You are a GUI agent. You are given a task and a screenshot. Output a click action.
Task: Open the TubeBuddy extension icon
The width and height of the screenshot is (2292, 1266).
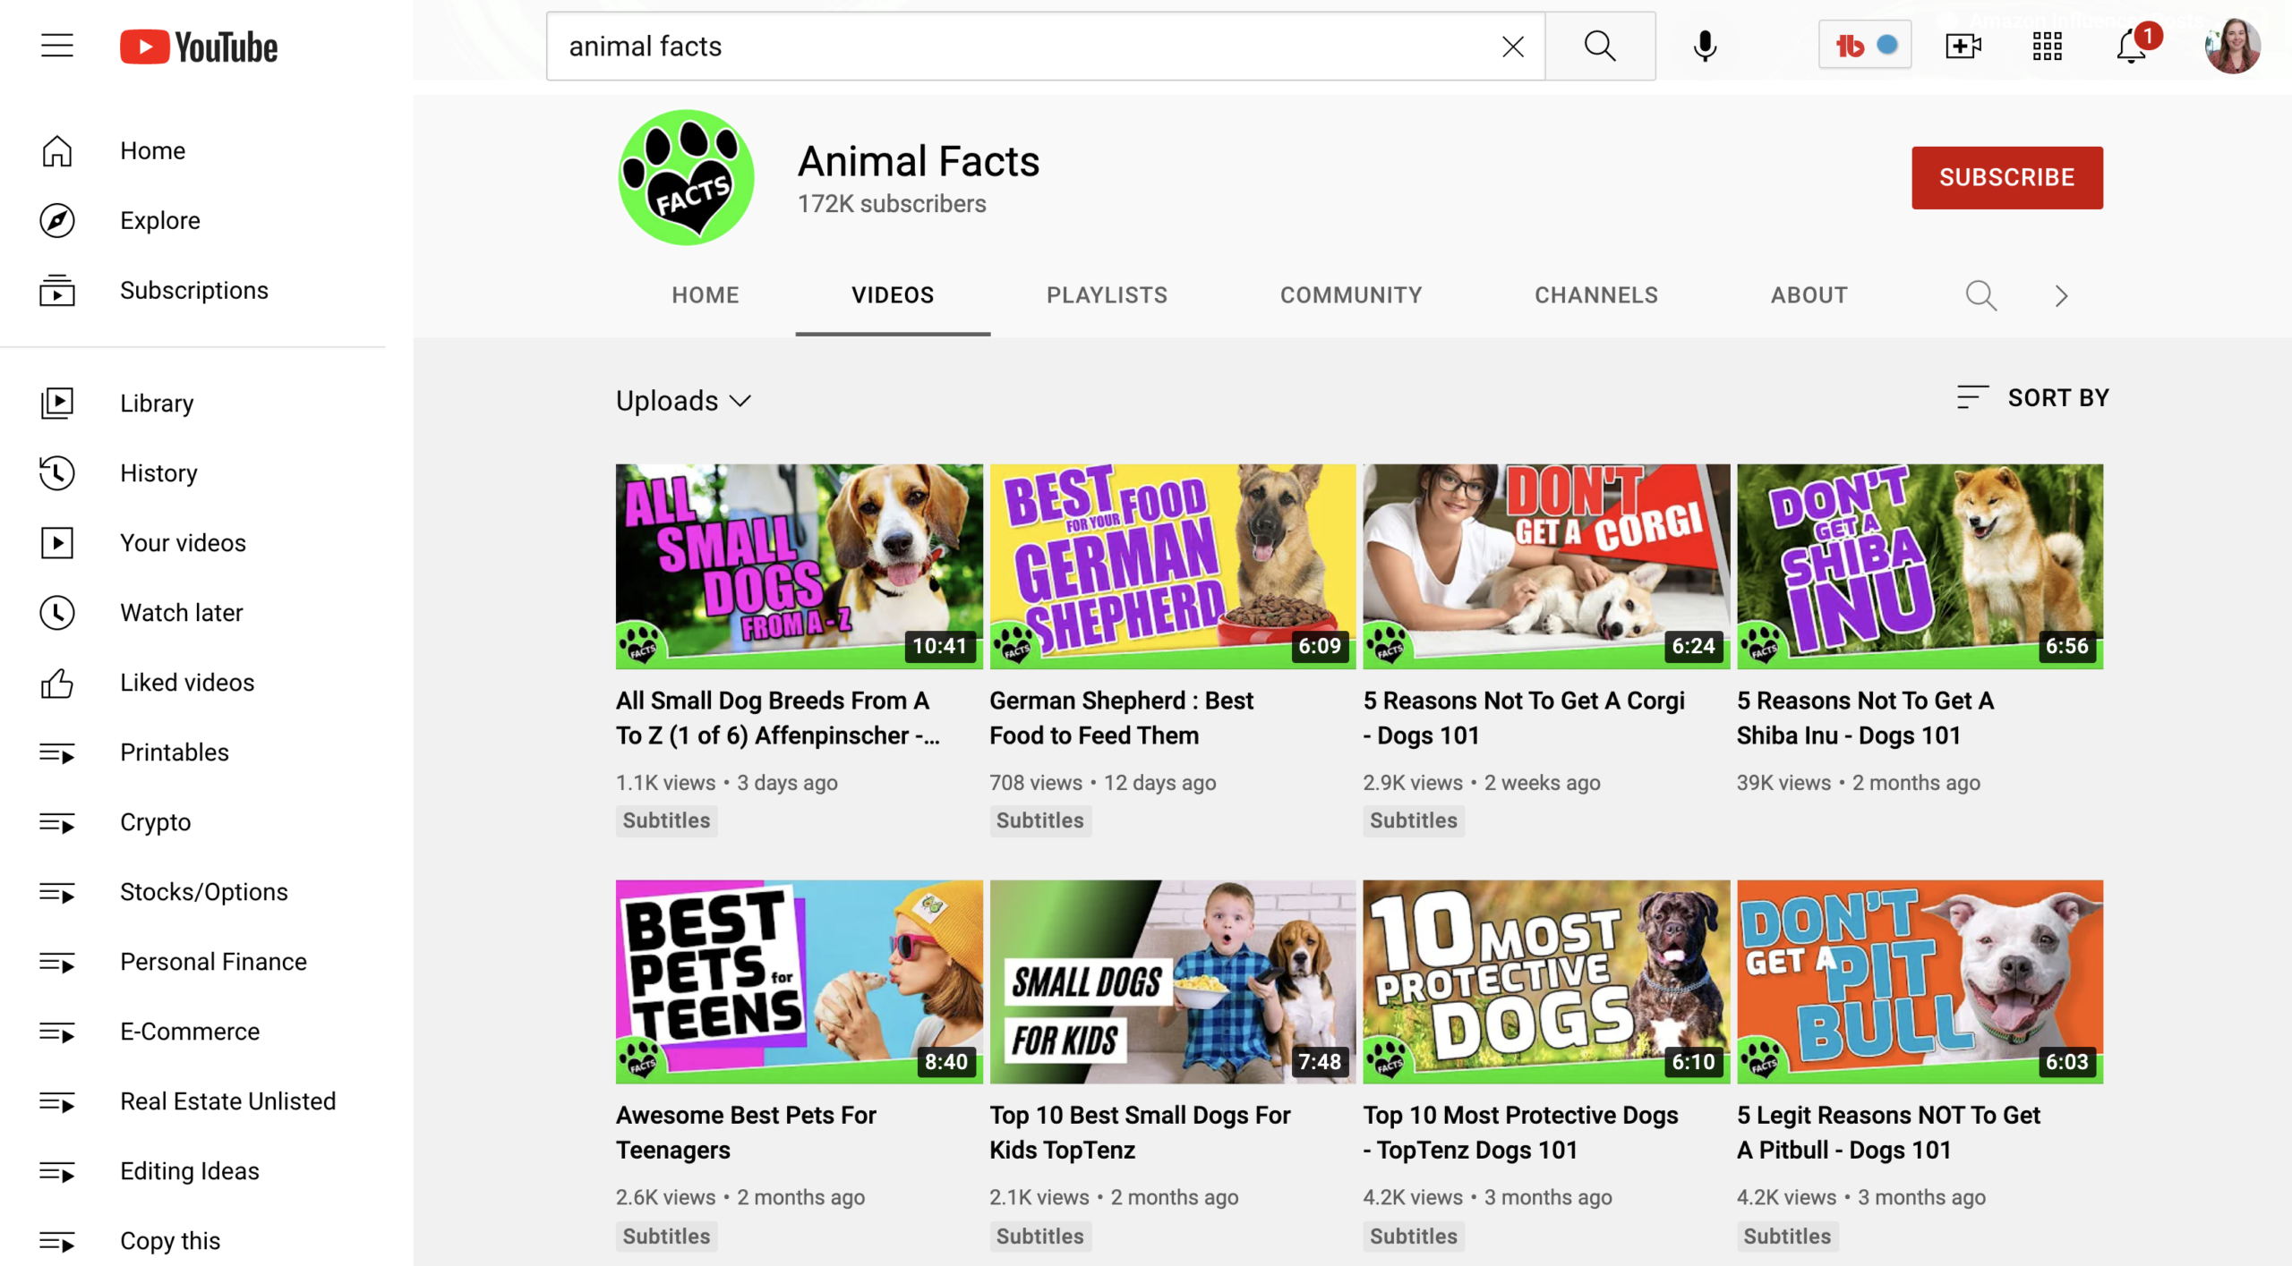[x=1865, y=45]
